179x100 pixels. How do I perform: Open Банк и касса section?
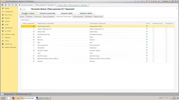(8, 15)
